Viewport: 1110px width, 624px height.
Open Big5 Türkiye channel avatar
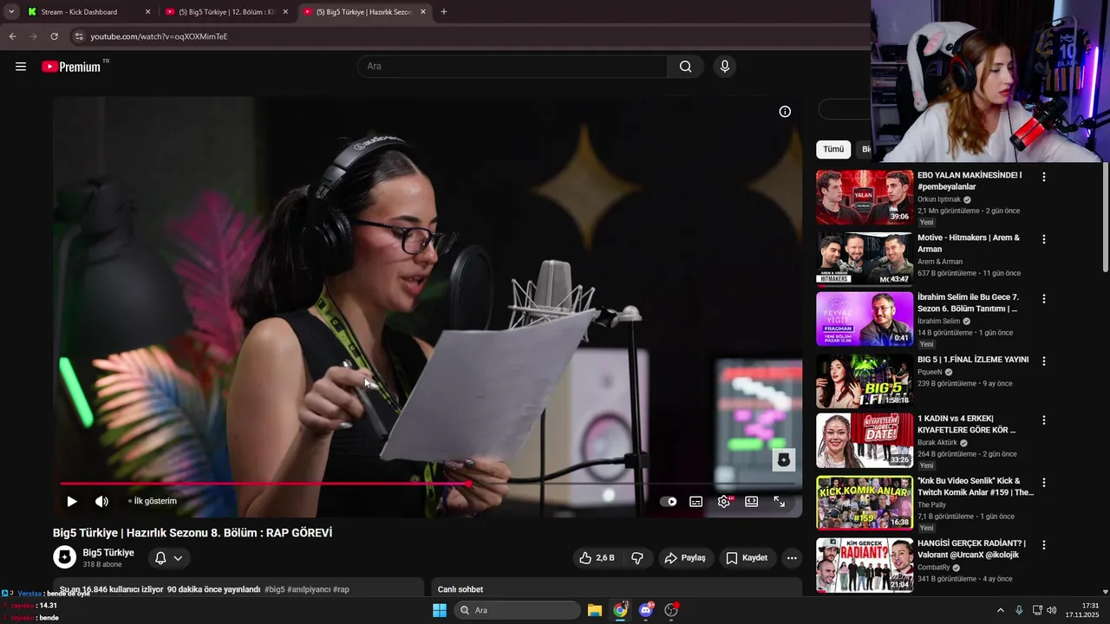coord(65,557)
